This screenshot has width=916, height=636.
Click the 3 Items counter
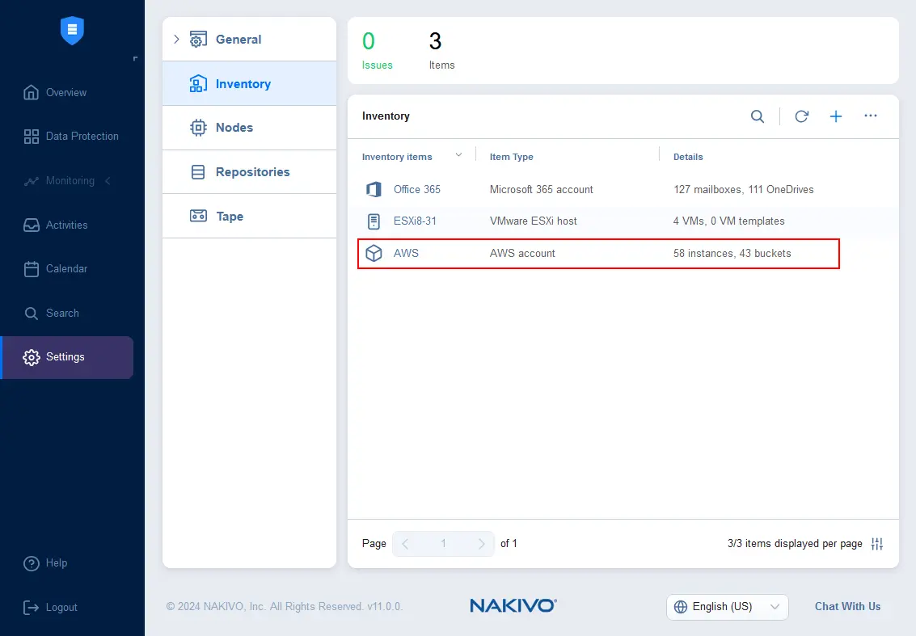(441, 50)
